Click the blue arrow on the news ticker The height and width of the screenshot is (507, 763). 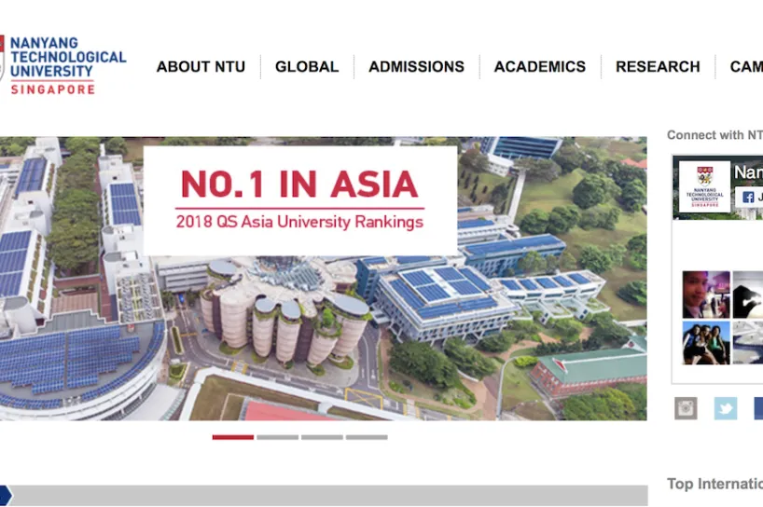click(6, 495)
